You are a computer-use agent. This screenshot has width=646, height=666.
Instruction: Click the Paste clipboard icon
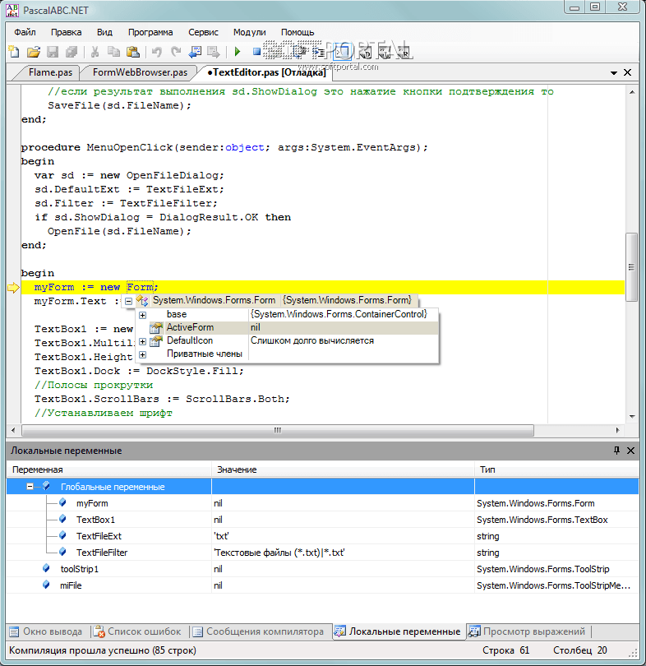tap(132, 52)
